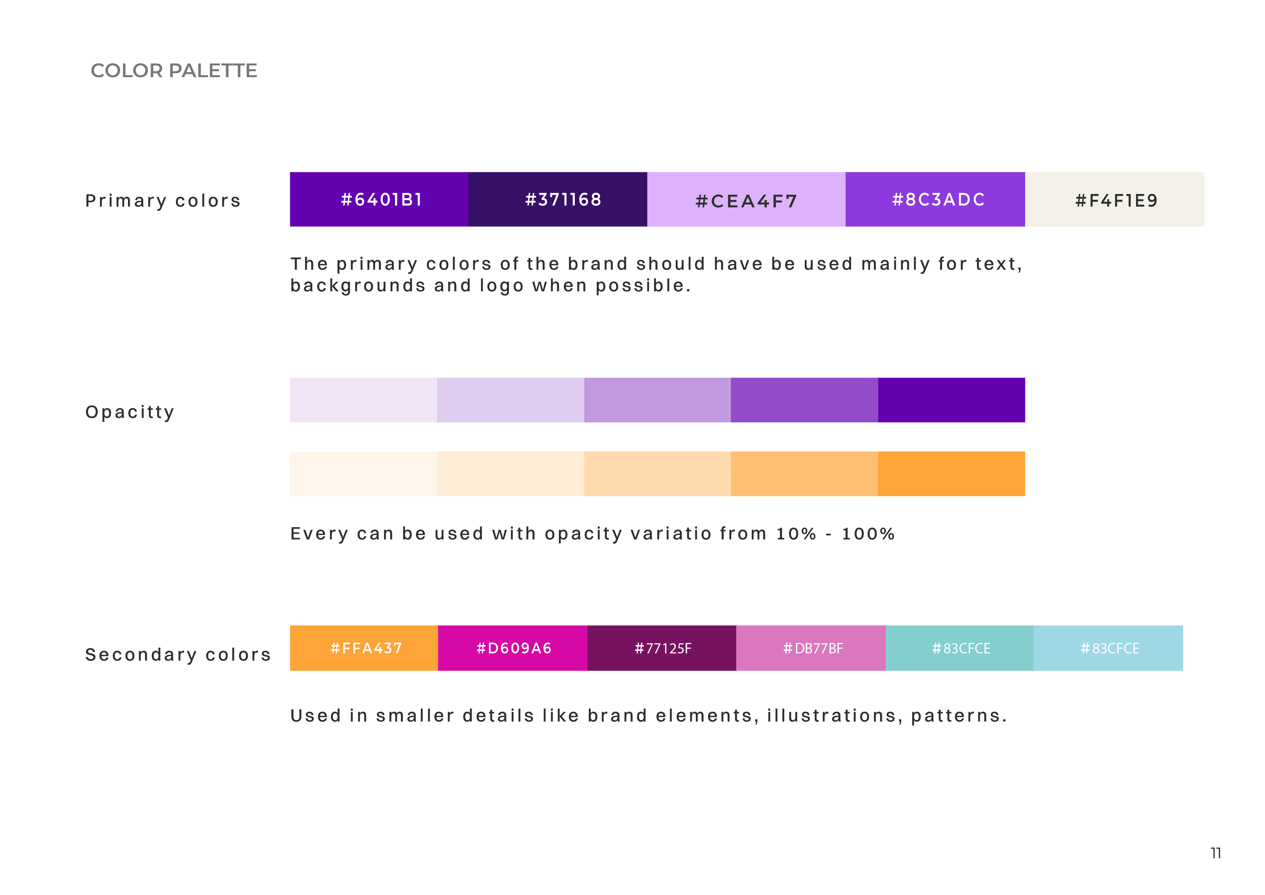Viewport: 1265px width, 895px height.
Task: Click 'backgrounds and logo when possible.' line
Action: tap(490, 286)
